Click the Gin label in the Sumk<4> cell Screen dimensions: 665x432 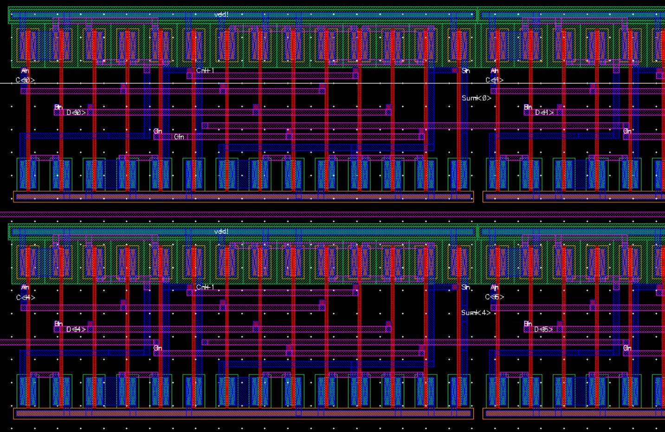pos(158,348)
